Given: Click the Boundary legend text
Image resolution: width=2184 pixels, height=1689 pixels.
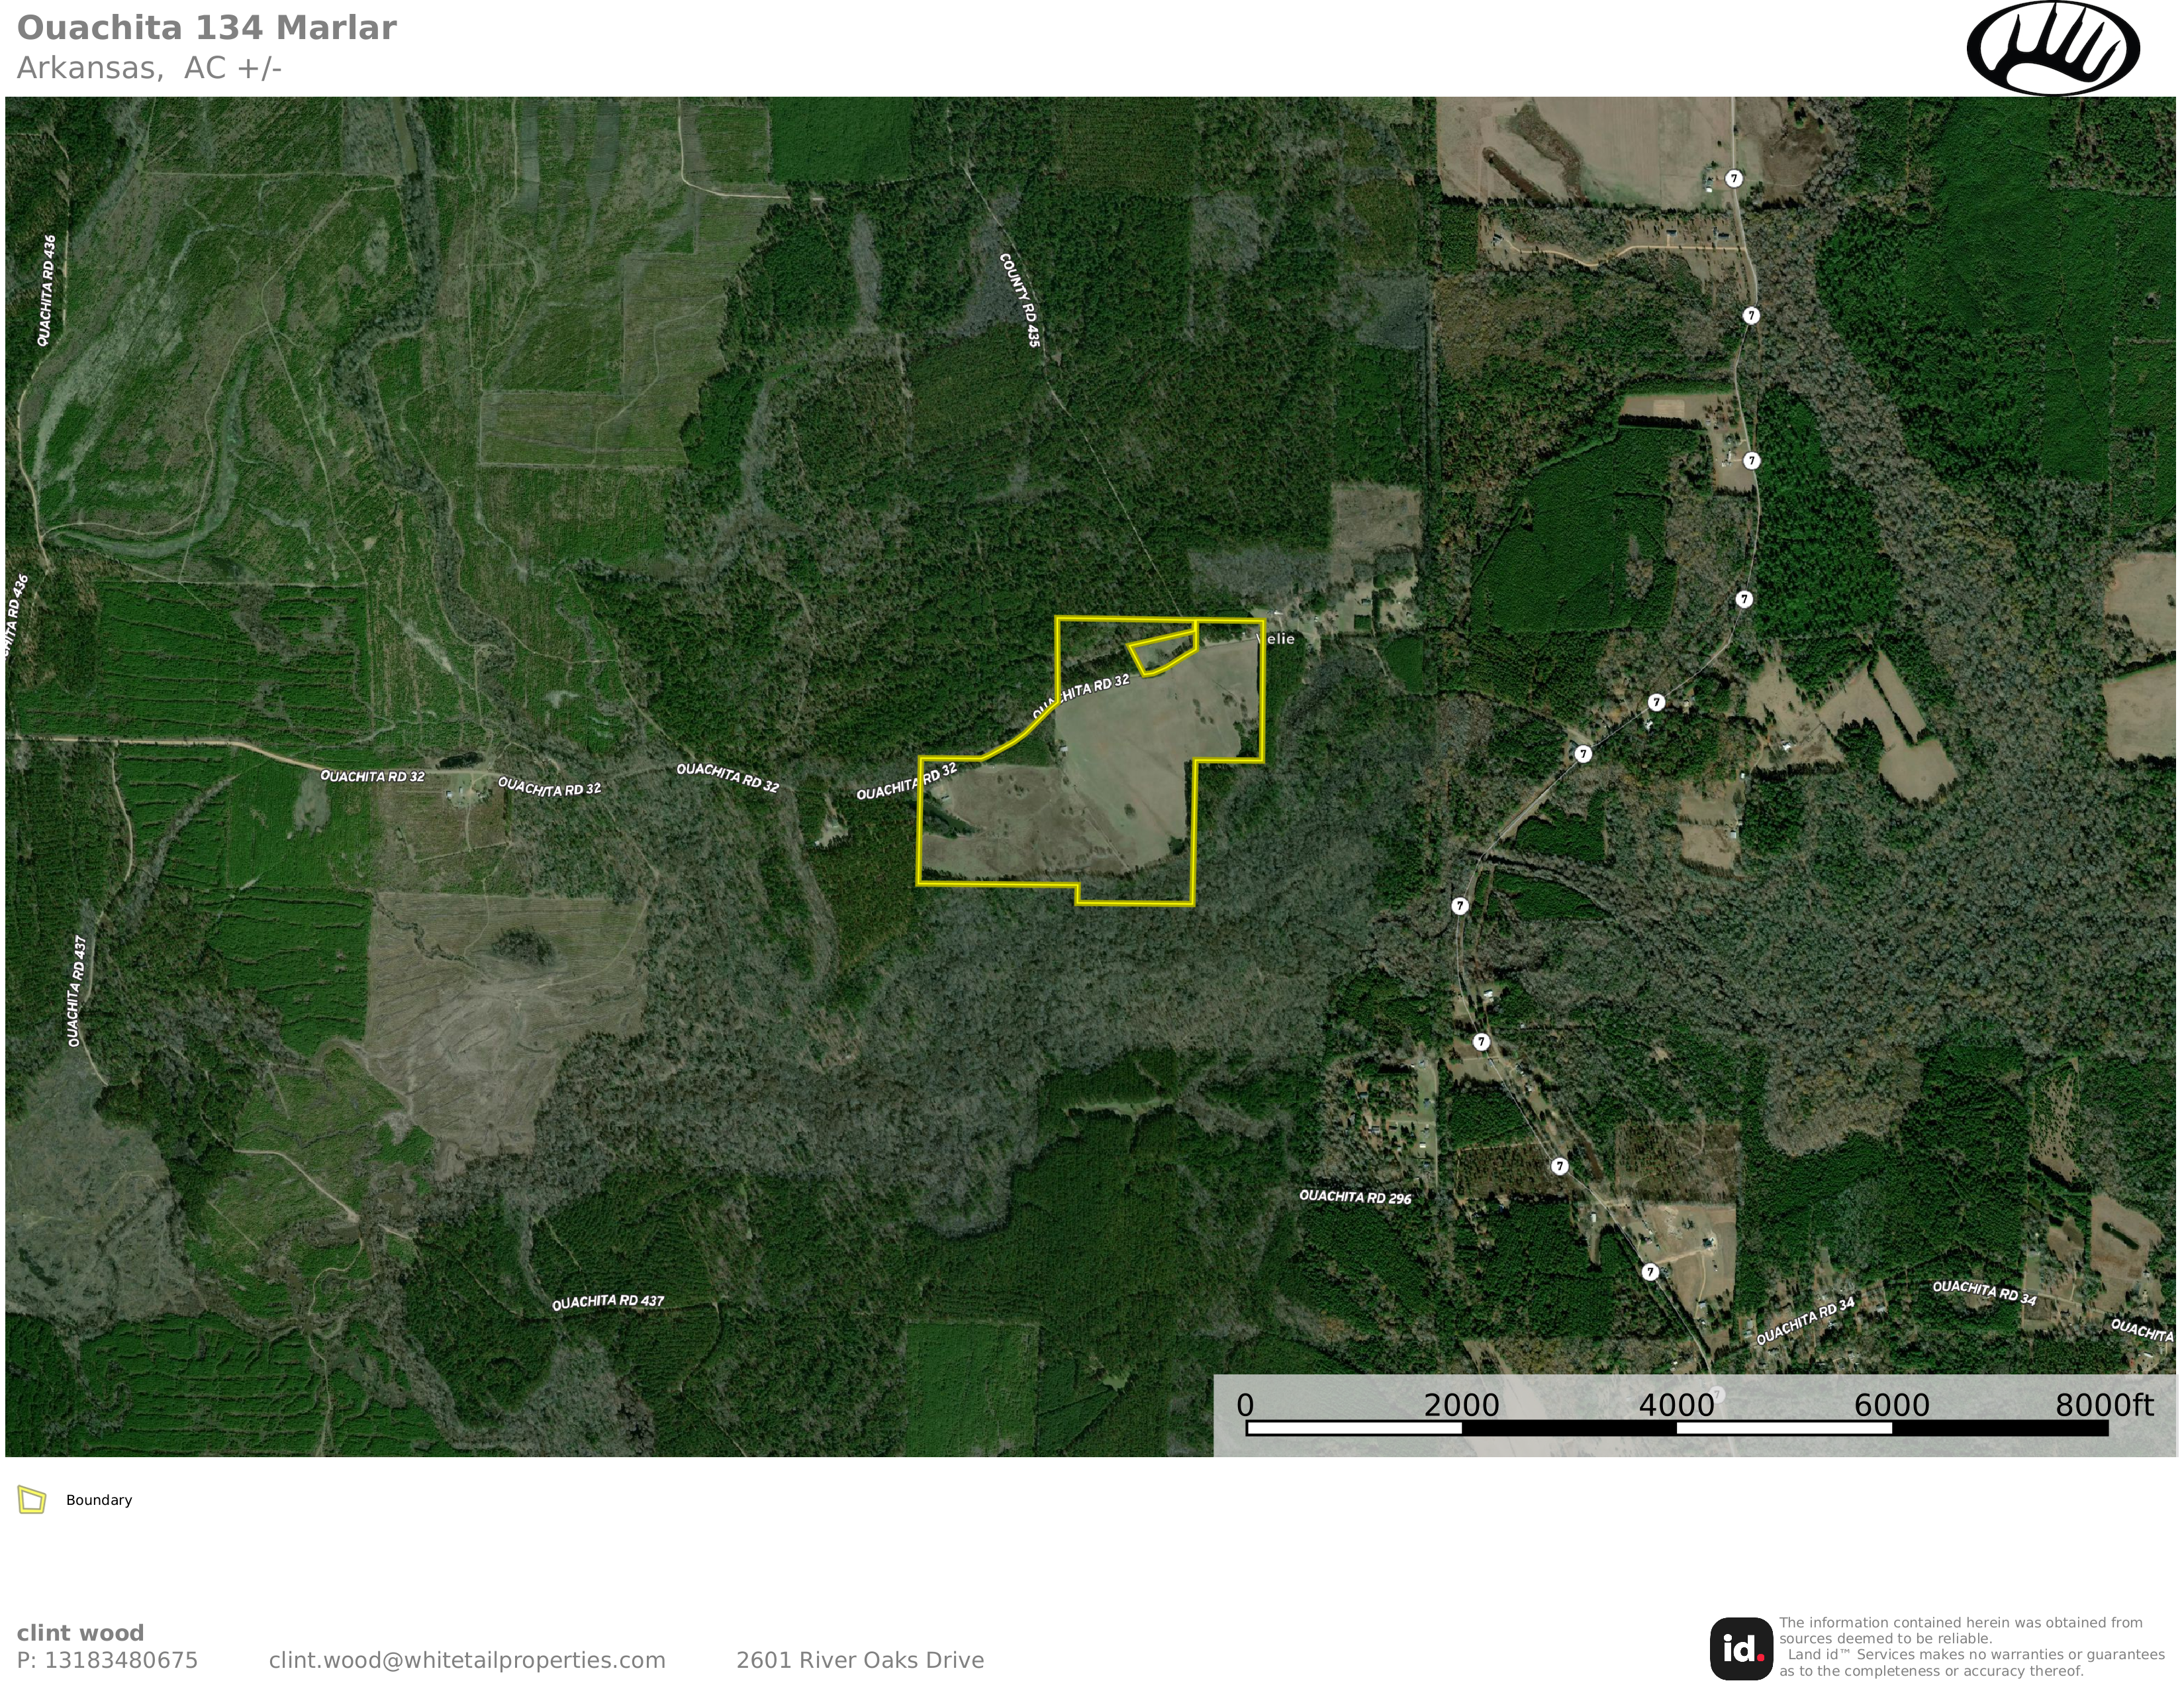Looking at the screenshot, I should [x=99, y=1500].
